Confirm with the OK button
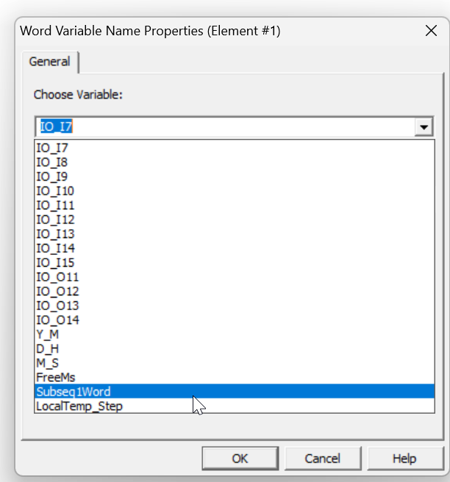Image resolution: width=450 pixels, height=482 pixels. [240, 458]
